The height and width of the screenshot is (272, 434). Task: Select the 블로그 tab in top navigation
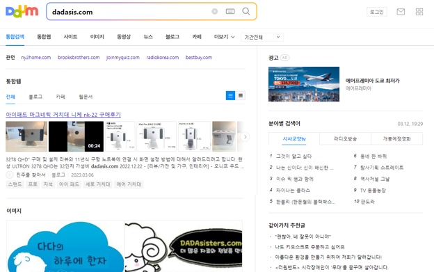point(172,37)
